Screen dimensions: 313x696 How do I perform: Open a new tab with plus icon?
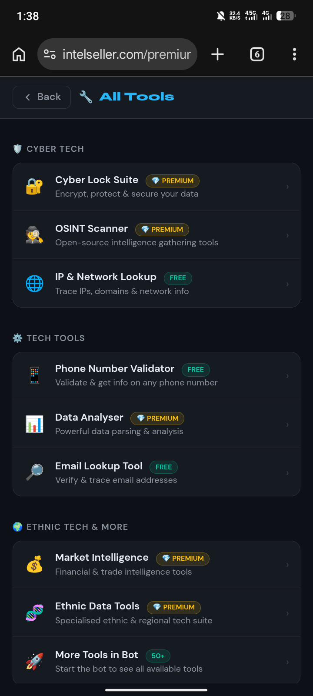[217, 54]
